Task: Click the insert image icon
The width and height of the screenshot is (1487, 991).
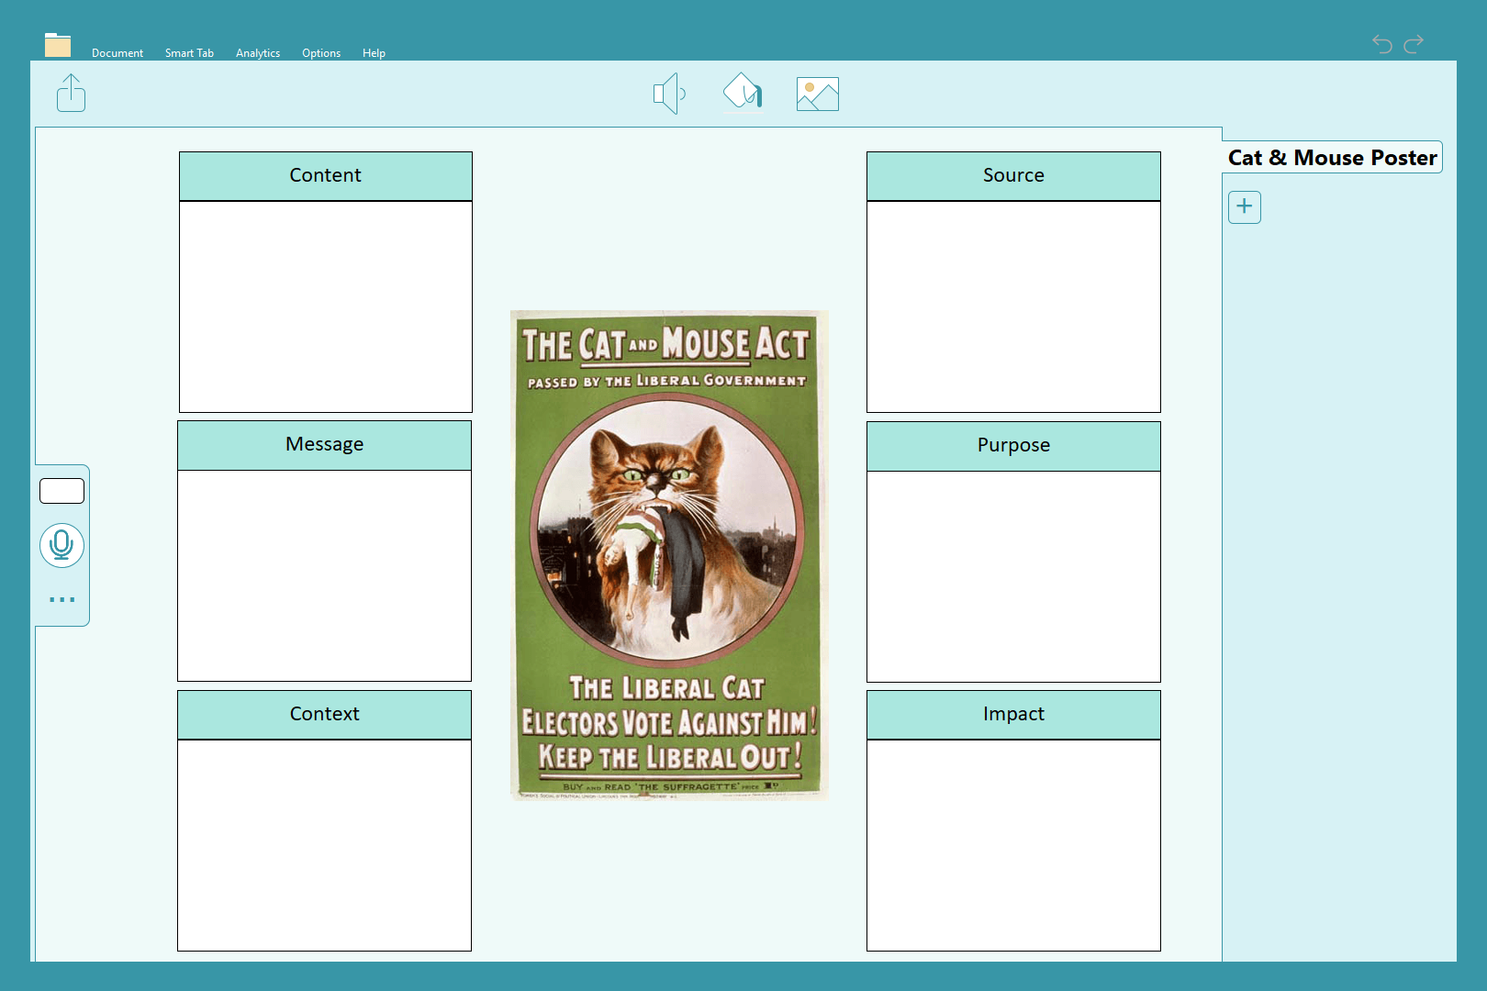Action: [817, 94]
